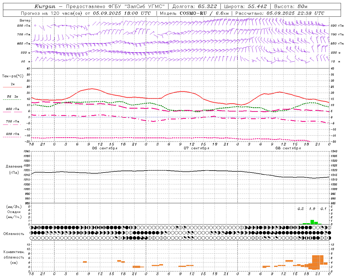Click the "Ветер" wind panel label
Screen dimensions: 345x276
tap(25, 20)
